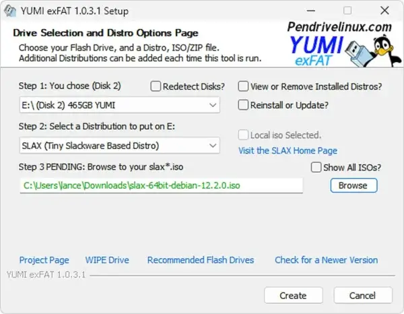The image size is (404, 314).
Task: Close the YUMI Setup window
Action: [384, 11]
